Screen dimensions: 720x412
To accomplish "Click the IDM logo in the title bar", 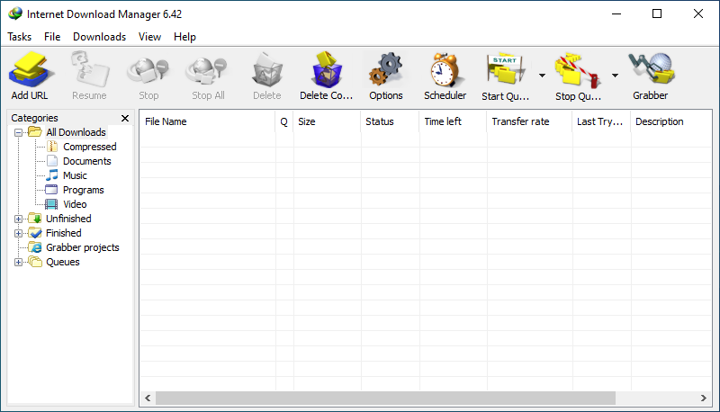I will pyautogui.click(x=15, y=13).
